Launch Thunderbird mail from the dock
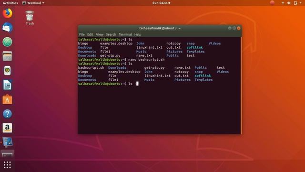 click(x=8, y=28)
